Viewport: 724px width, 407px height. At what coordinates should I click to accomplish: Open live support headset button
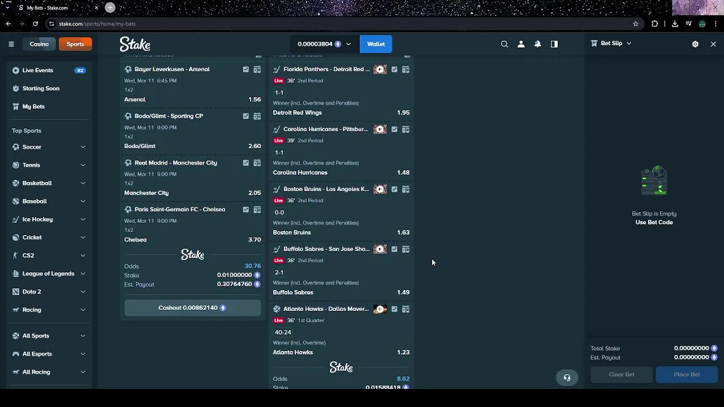567,378
